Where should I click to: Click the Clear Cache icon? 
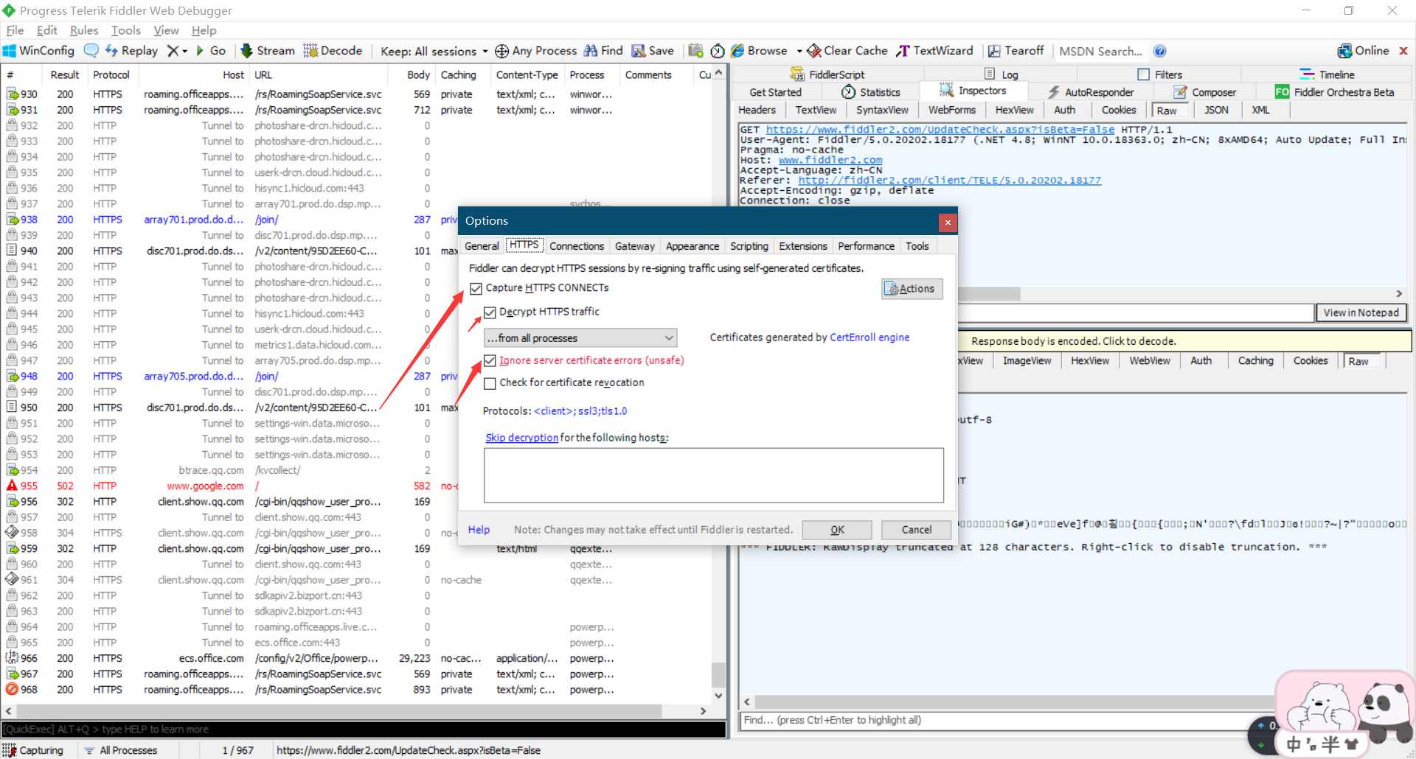pos(814,51)
